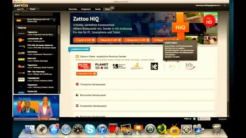Select the FIFA-WM channel row
Screen dimensions: 246x138
tap(36, 46)
